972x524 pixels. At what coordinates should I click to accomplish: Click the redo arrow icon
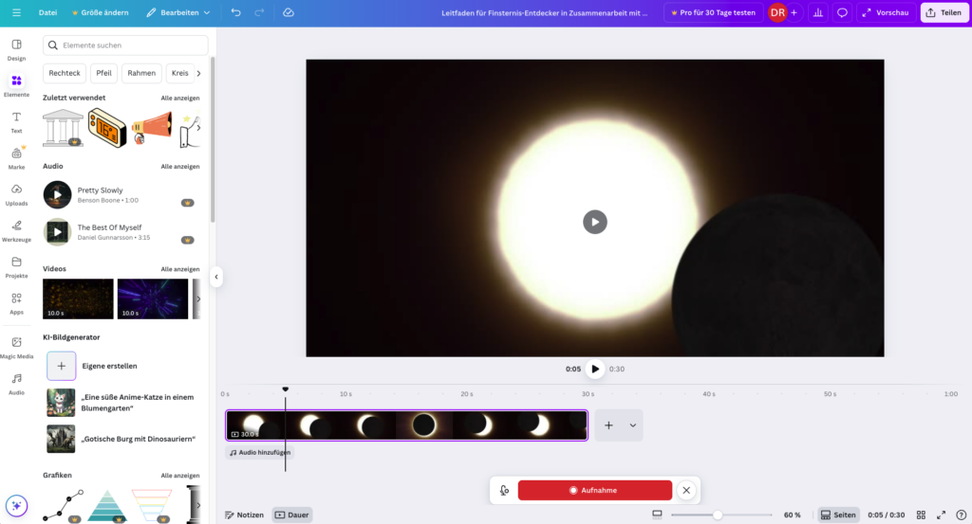[x=259, y=12]
